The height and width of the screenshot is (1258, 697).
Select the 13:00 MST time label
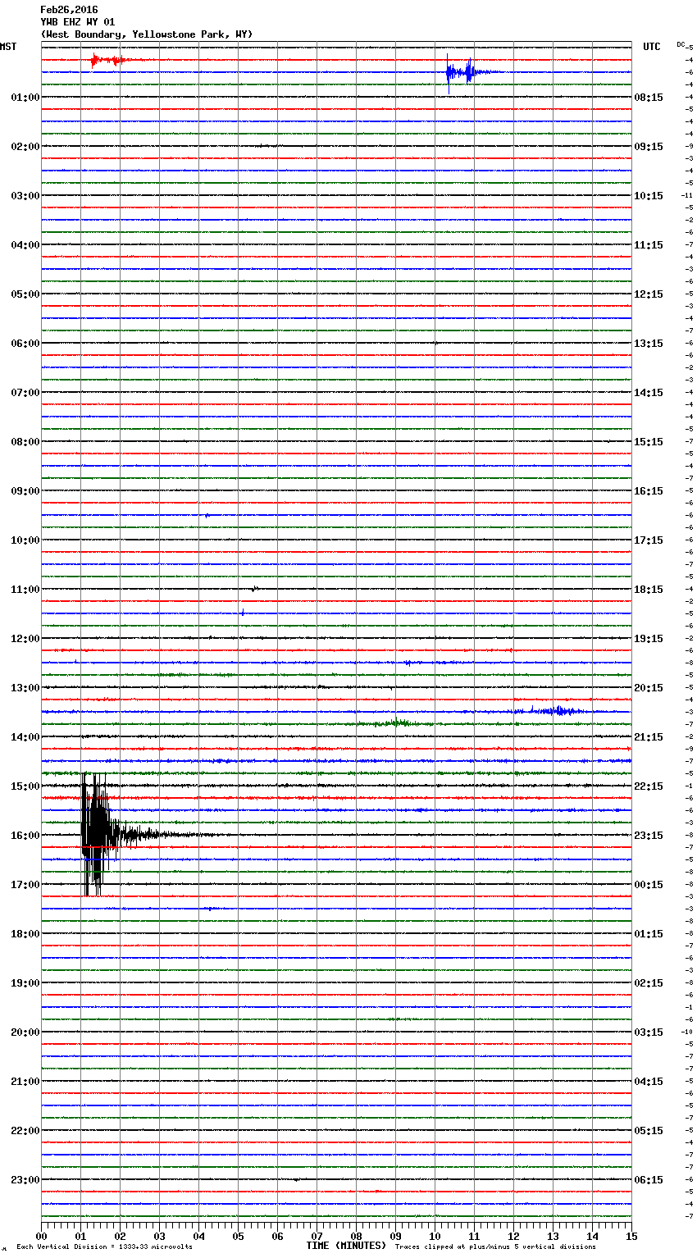coord(25,688)
